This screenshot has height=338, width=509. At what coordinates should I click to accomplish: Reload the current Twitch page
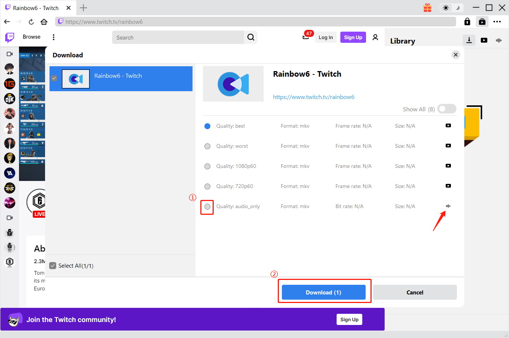click(x=31, y=22)
